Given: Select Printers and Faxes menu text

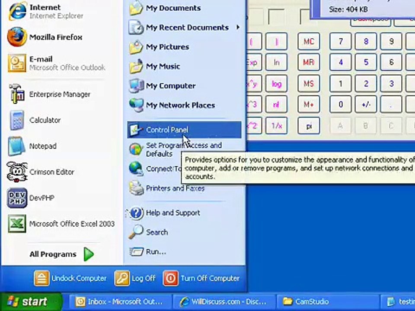Looking at the screenshot, I should (175, 188).
